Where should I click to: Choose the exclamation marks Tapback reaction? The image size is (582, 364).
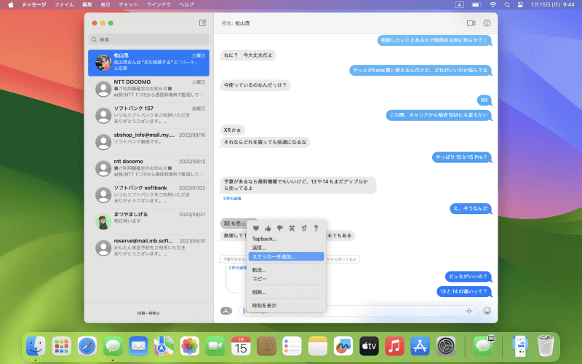click(304, 228)
